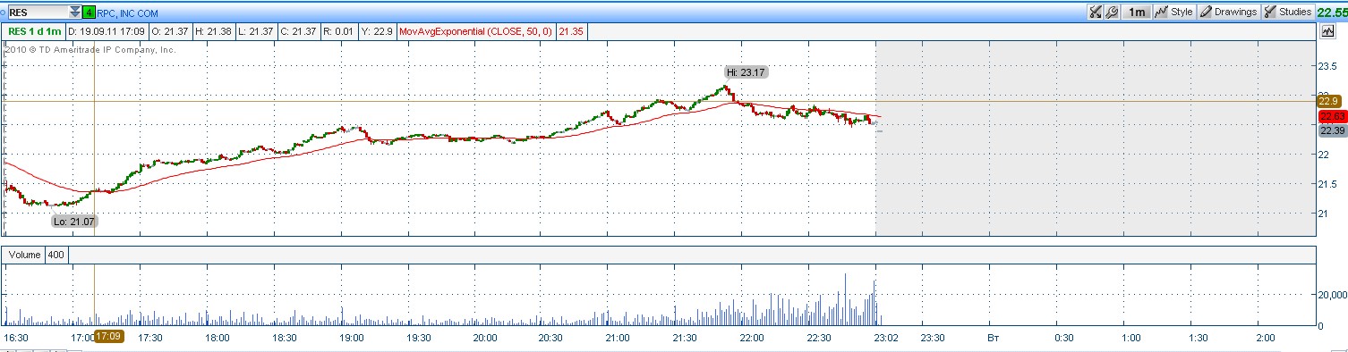The image size is (1348, 352).
Task: Click the Hi: 23.17 price bubble
Action: [x=747, y=72]
